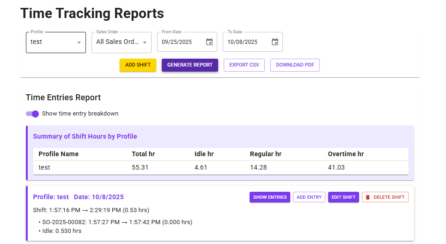Open the From Date calendar picker icon

tap(209, 42)
